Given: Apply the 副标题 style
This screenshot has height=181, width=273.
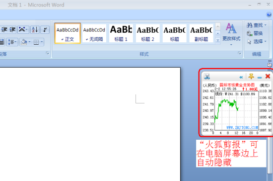Looking at the screenshot, I should coord(201,33).
